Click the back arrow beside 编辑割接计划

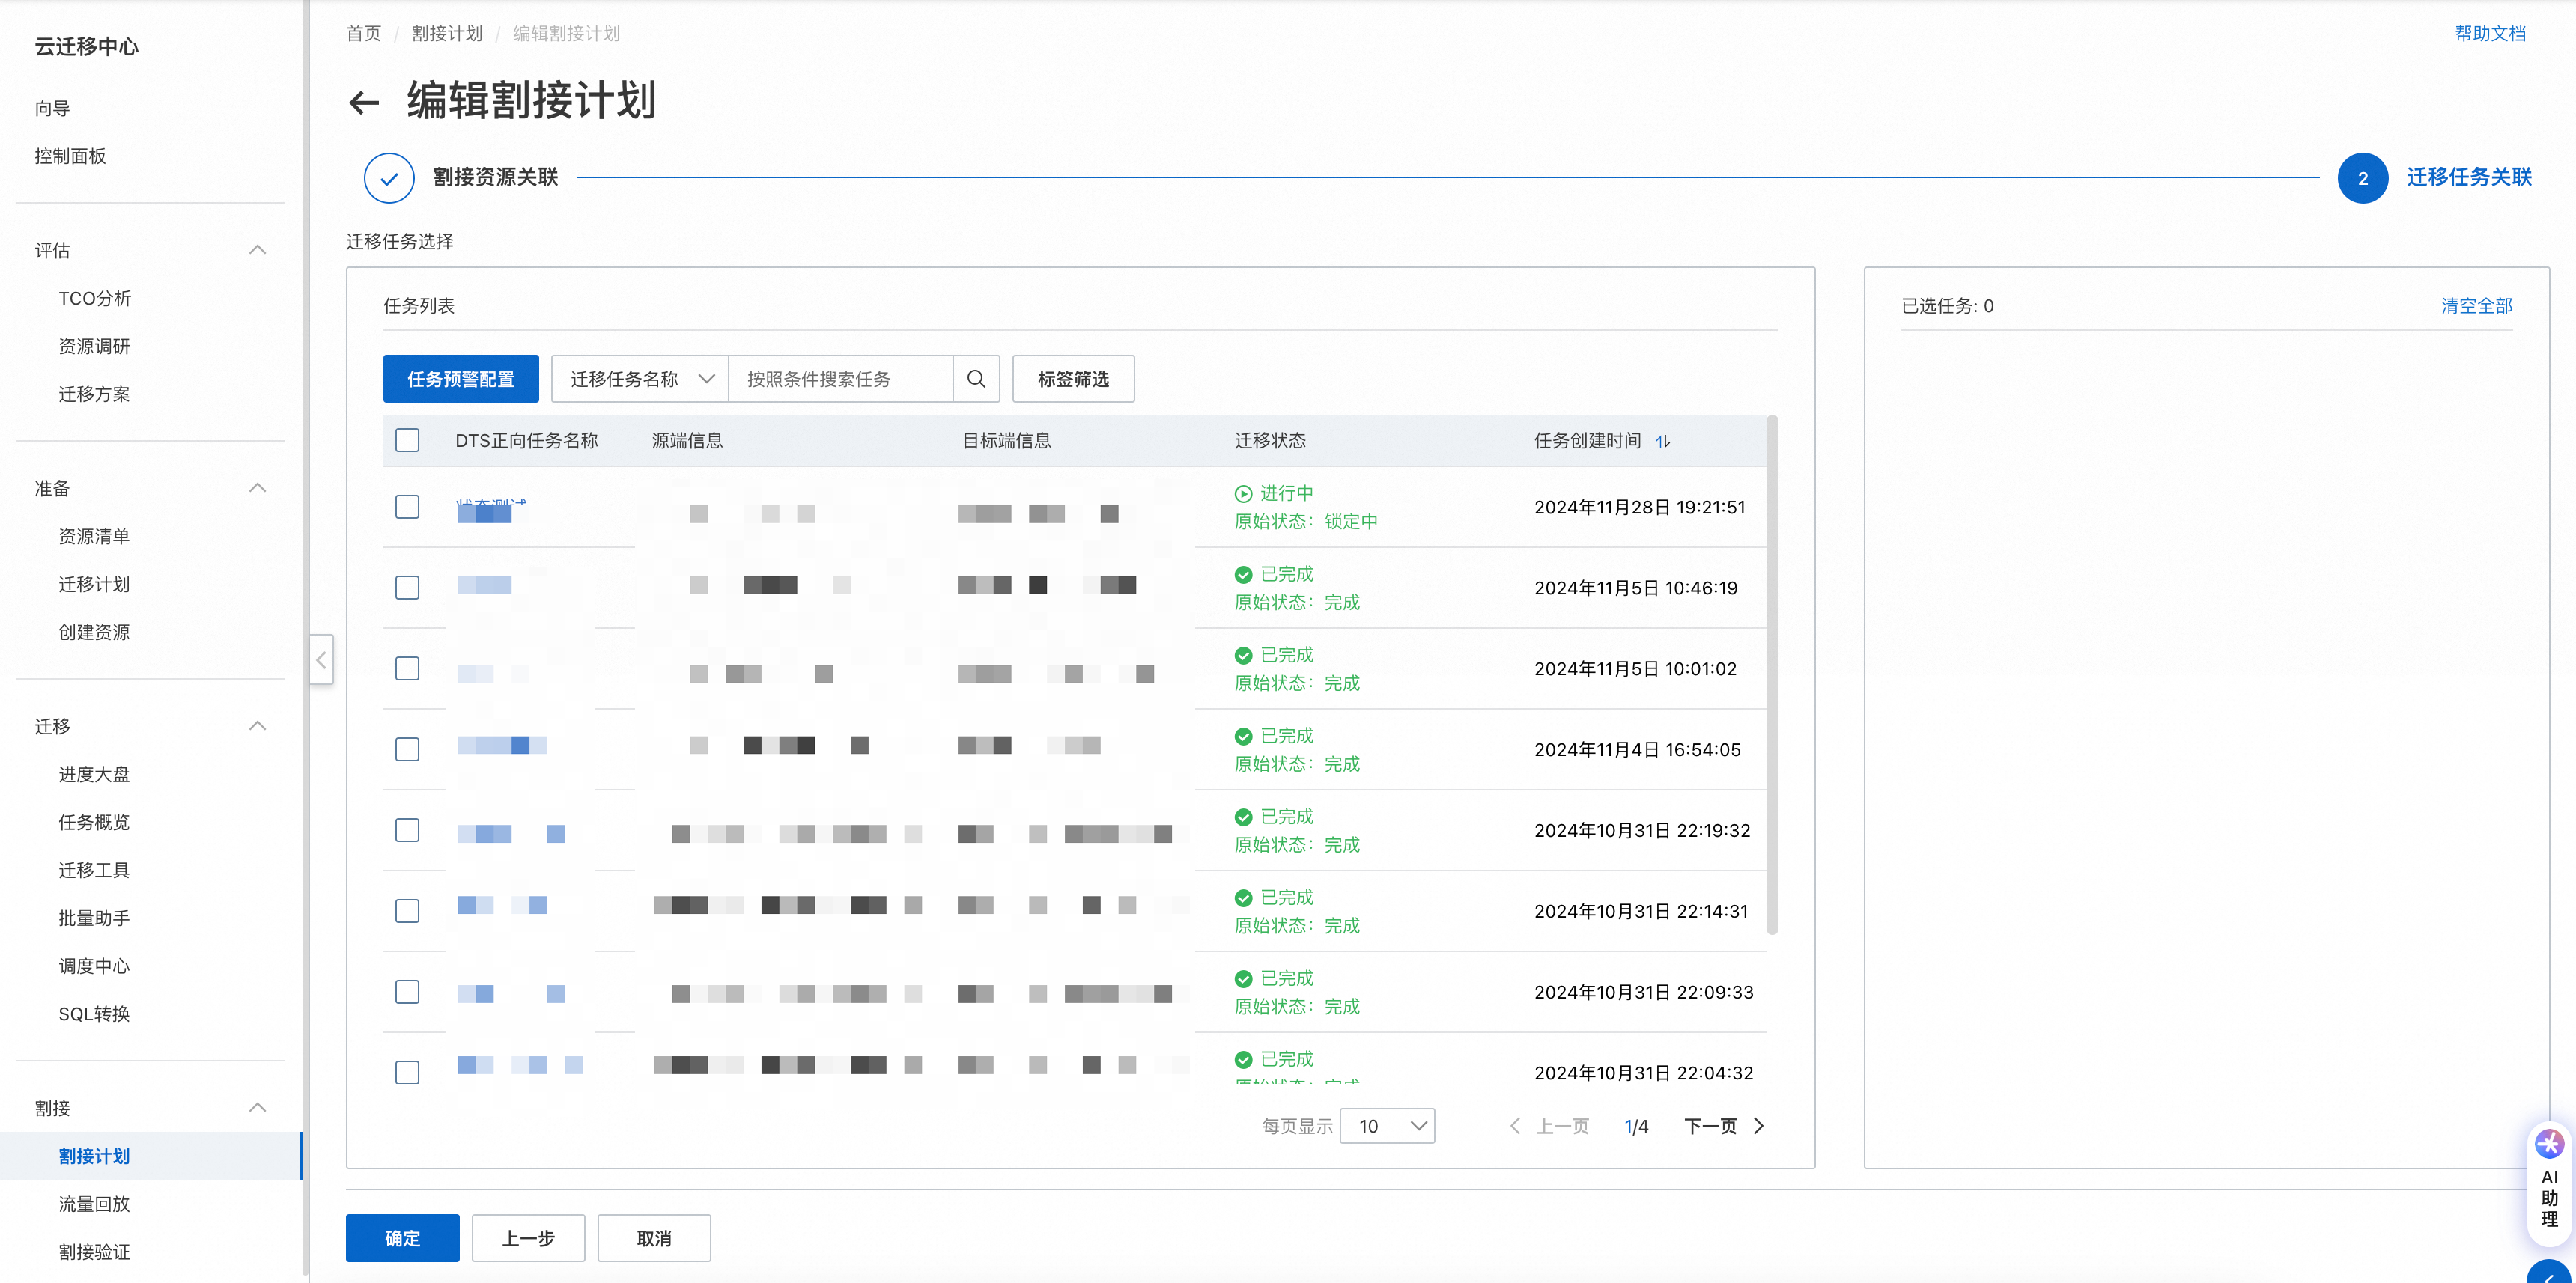point(364,102)
